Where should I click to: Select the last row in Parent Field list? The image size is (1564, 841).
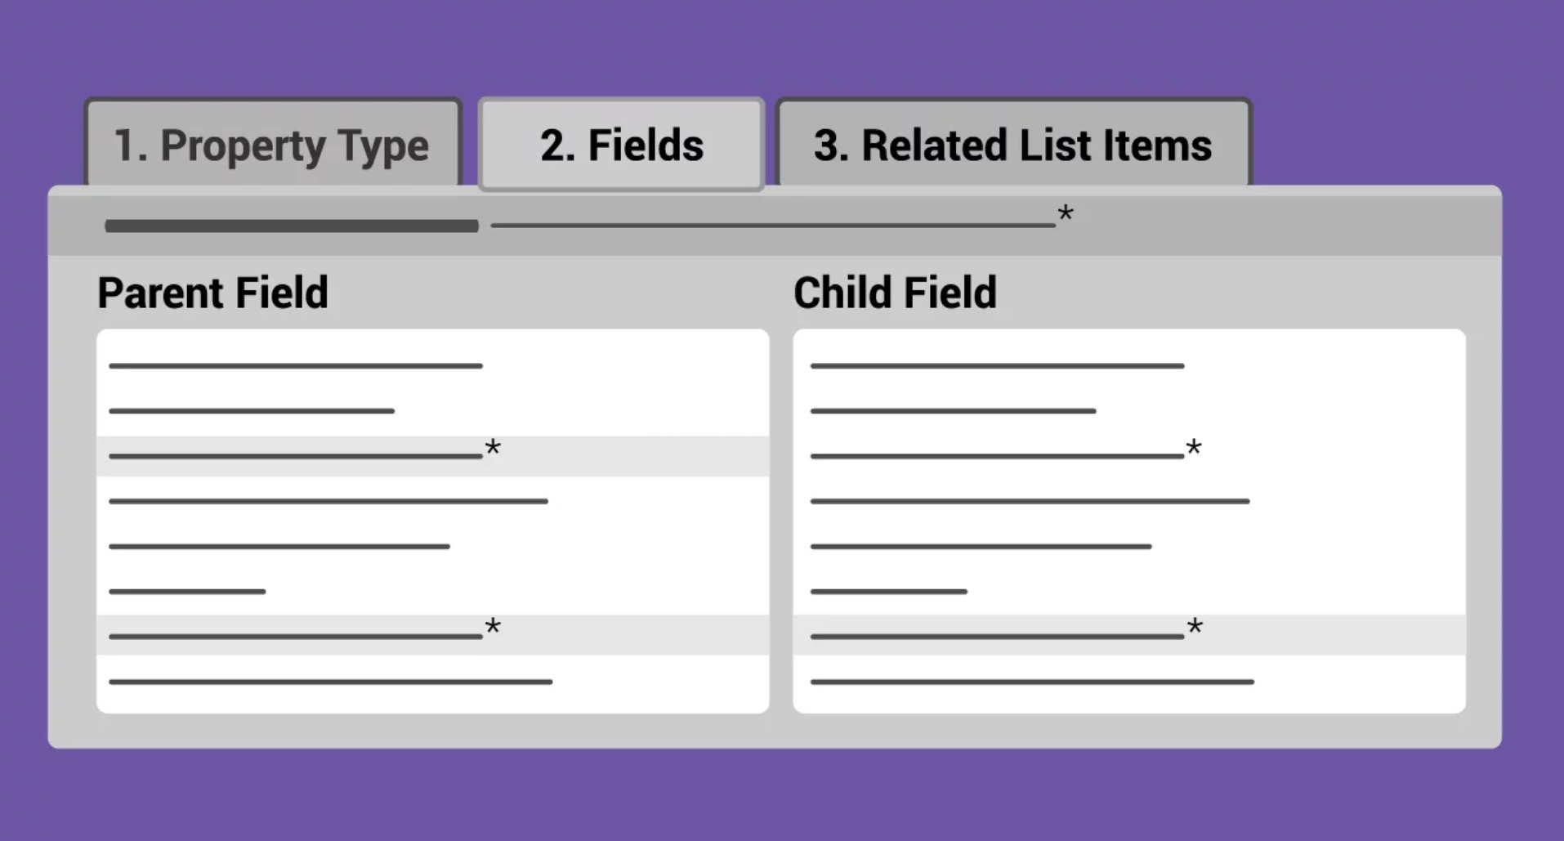(x=330, y=682)
